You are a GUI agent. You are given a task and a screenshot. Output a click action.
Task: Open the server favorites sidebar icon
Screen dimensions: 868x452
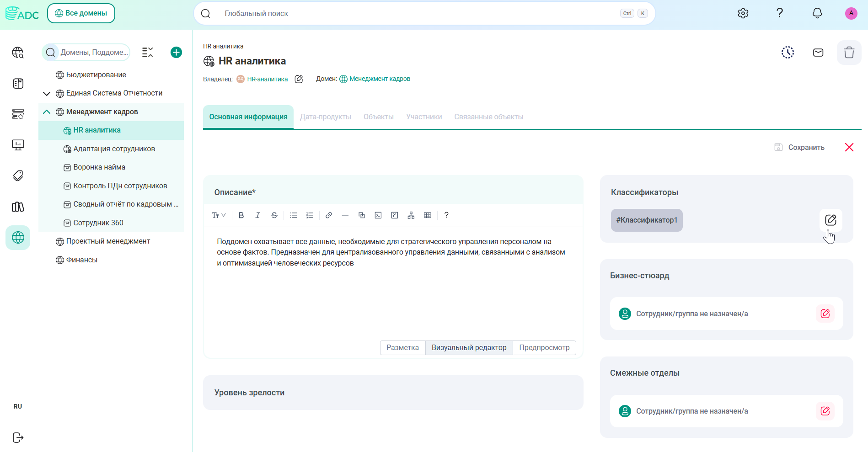(x=18, y=114)
